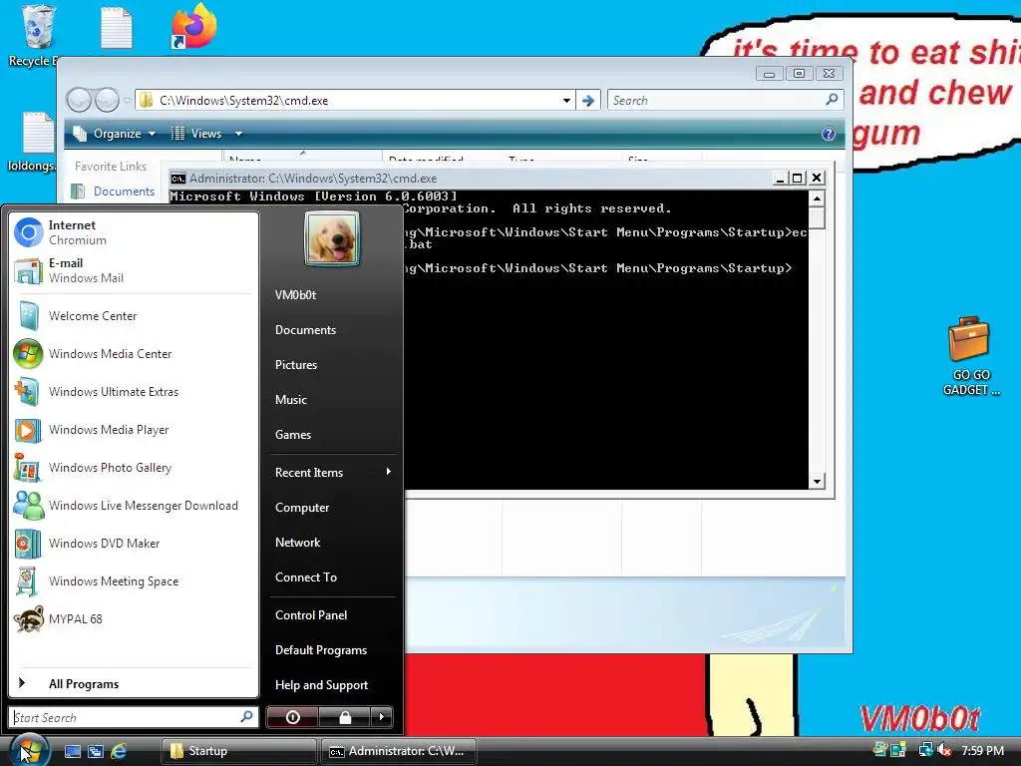Click Views button in Explorer toolbar

click(x=196, y=134)
